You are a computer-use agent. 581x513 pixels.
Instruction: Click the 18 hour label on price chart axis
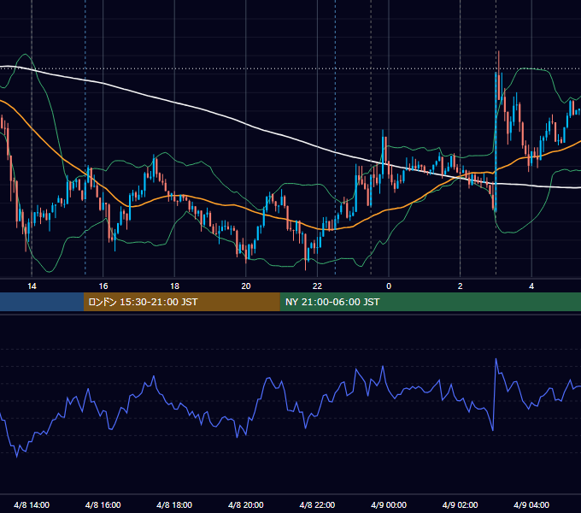[174, 286]
